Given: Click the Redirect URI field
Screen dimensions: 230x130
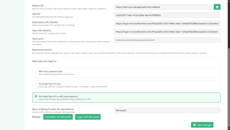Looking at the screenshot, I should (x=164, y=7).
